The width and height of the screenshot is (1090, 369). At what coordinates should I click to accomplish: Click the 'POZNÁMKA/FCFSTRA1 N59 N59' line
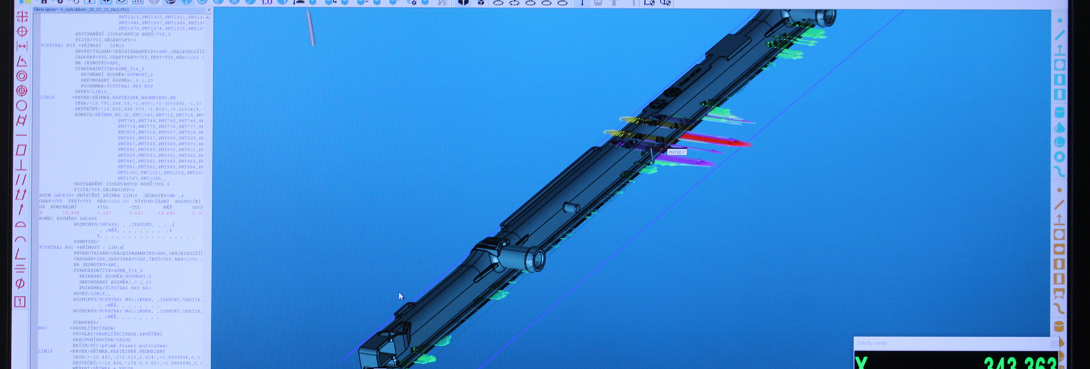click(117, 86)
